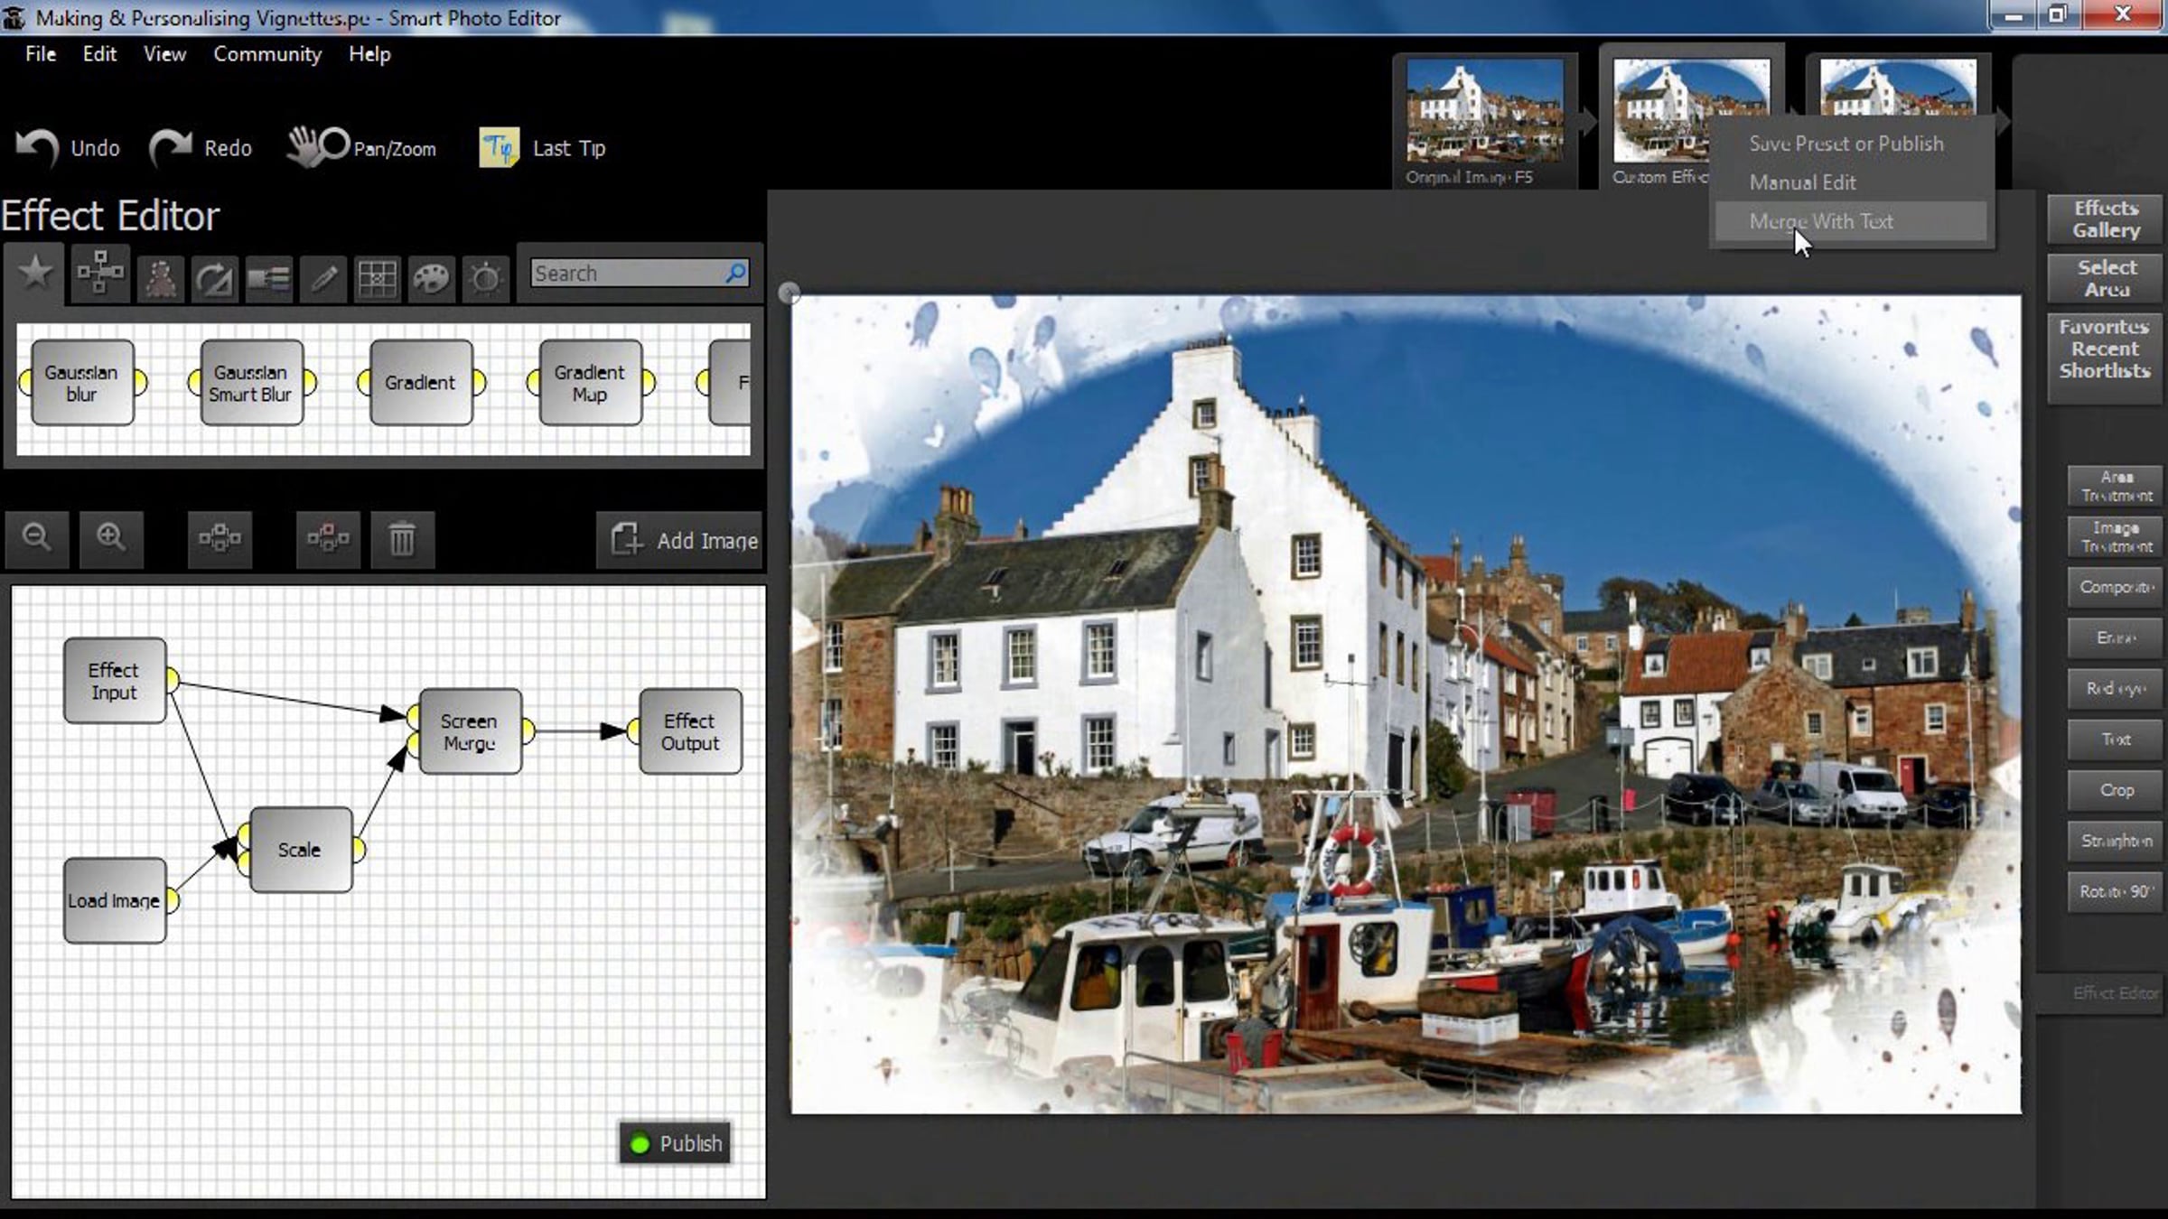Select the node structure category icon
The image size is (2168, 1219).
pos(99,275)
